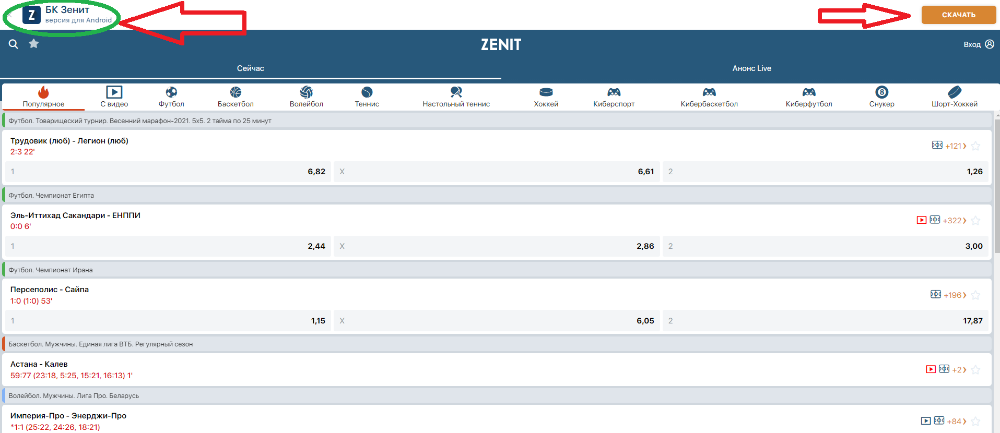This screenshot has height=433, width=1000.
Task: Switch to the Анонс Live tab
Action: (x=751, y=68)
